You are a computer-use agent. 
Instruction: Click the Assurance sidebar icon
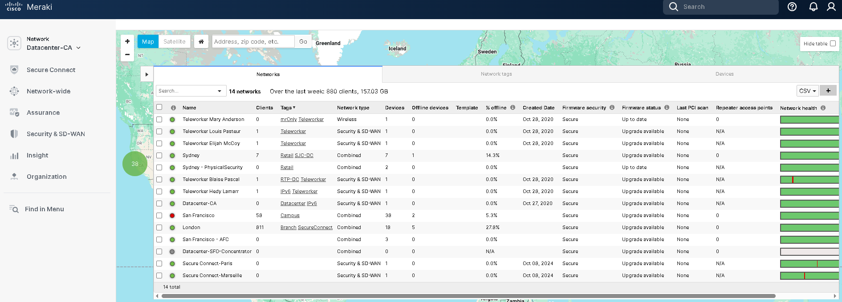click(x=14, y=113)
